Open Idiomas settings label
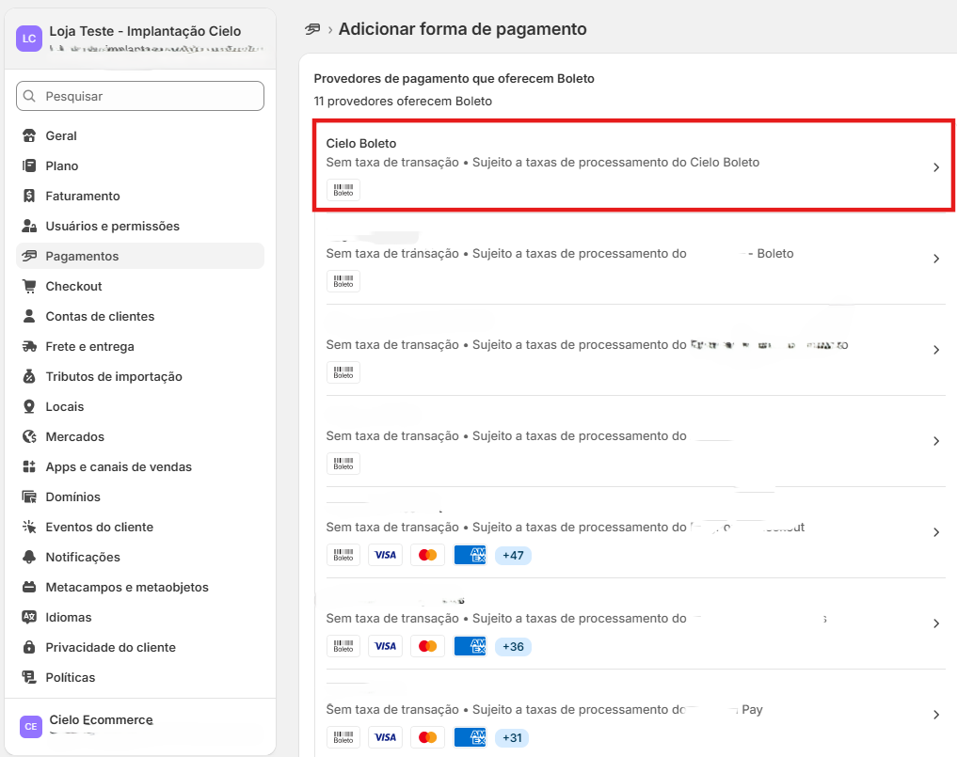Viewport: 957px width, 757px height. (69, 617)
